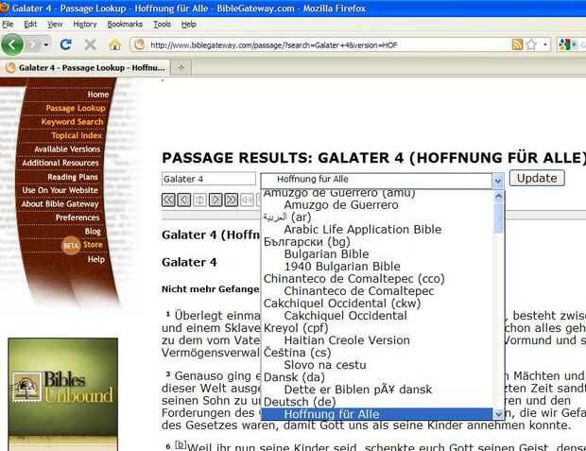Go to previous chapter arrow icon
This screenshot has width=586, height=451.
(184, 200)
